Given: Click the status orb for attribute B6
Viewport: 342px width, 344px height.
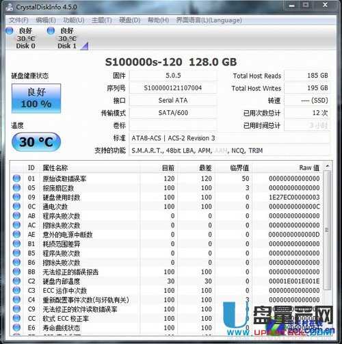Looking at the screenshot, I should (16, 263).
